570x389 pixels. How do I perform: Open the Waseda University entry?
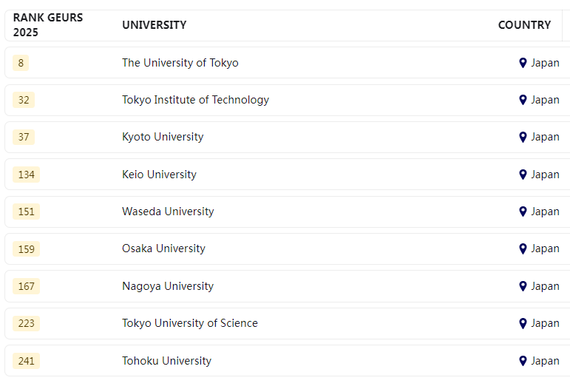(x=168, y=212)
